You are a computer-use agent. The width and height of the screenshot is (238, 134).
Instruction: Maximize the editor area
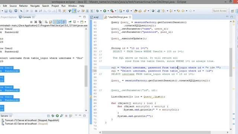coord(232,17)
